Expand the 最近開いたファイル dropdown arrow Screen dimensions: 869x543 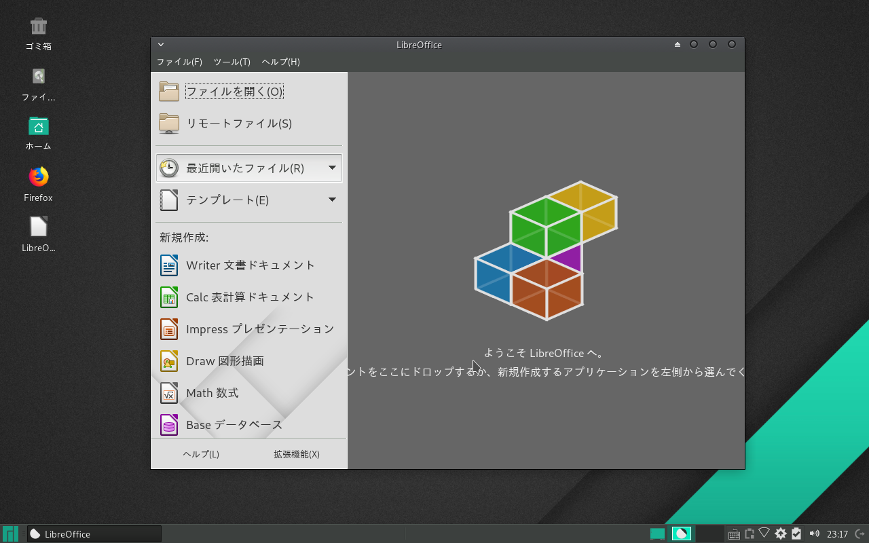[332, 168]
